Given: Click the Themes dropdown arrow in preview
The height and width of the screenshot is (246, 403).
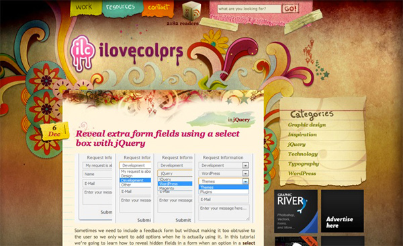Looking at the screenshot, I should (245, 181).
